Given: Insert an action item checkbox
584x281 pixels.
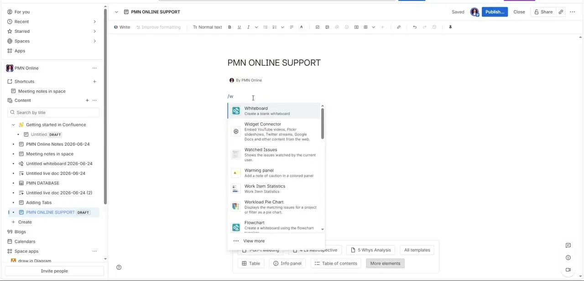Looking at the screenshot, I should coord(318,27).
